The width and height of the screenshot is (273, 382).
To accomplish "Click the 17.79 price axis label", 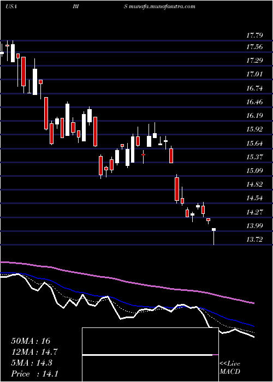I will click(254, 36).
